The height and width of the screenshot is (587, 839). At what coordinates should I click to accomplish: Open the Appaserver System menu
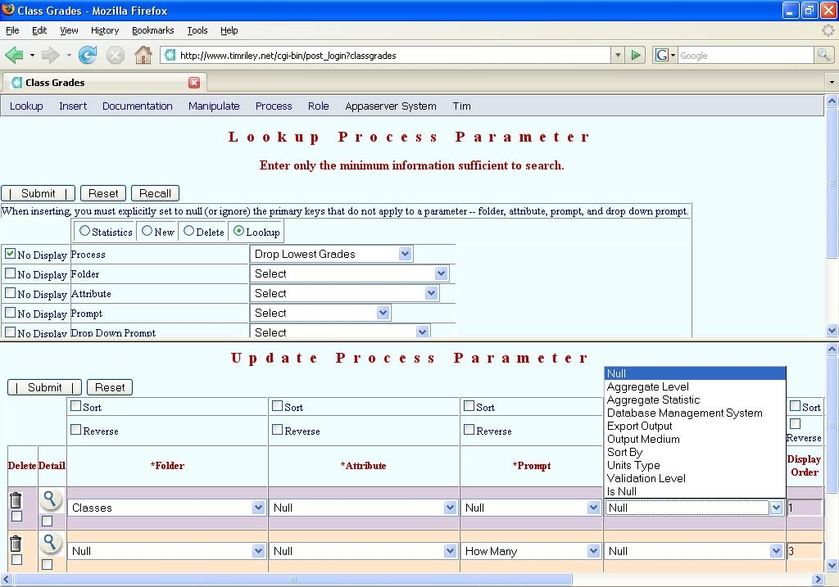391,106
